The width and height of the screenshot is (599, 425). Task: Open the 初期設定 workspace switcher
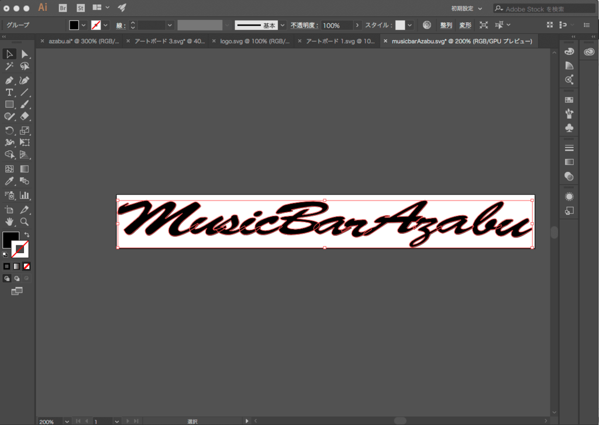(466, 8)
